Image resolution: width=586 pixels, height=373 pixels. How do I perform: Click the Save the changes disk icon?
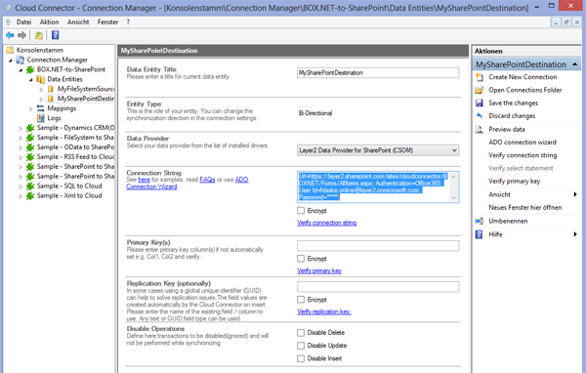pos(480,104)
